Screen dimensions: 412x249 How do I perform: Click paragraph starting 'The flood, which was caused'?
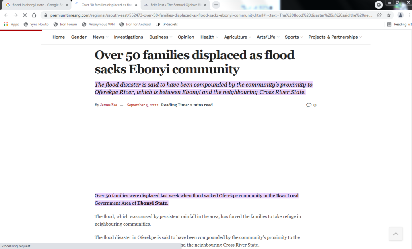(198, 220)
